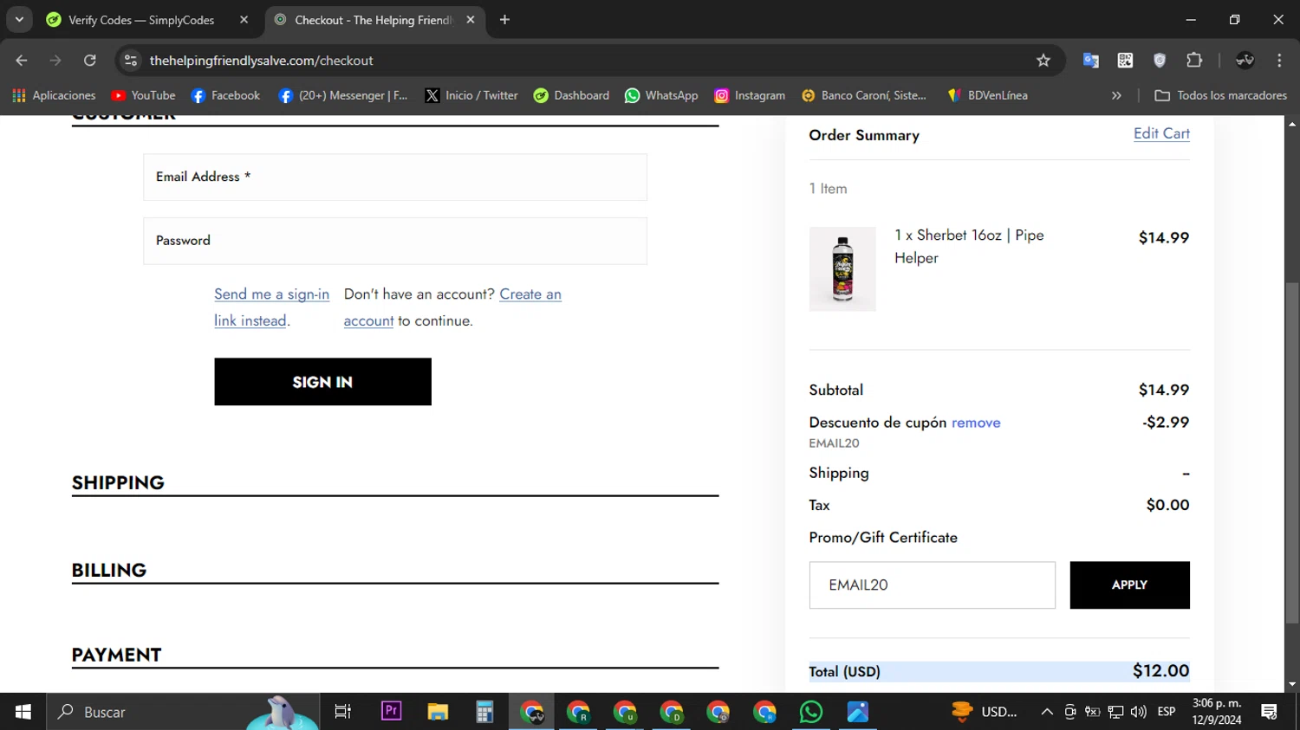Viewport: 1300px width, 730px height.
Task: Focus the Email Address field
Action: (395, 178)
